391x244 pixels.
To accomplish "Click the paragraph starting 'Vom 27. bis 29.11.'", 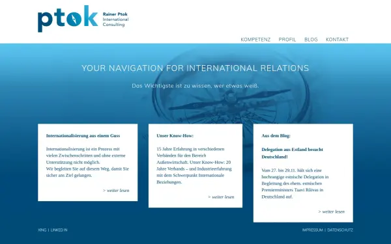I will pos(295,183).
